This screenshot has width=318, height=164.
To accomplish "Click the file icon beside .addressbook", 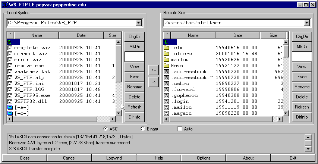I will click(166, 72).
